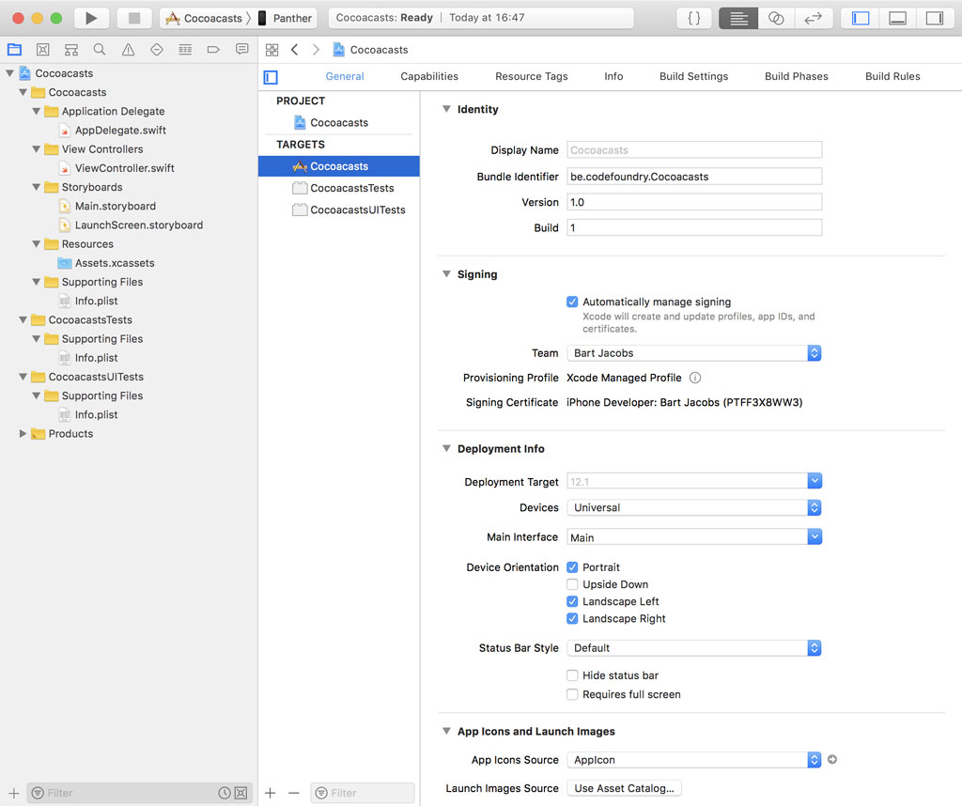Disable Automatically manage signing
962x806 pixels.
click(571, 302)
